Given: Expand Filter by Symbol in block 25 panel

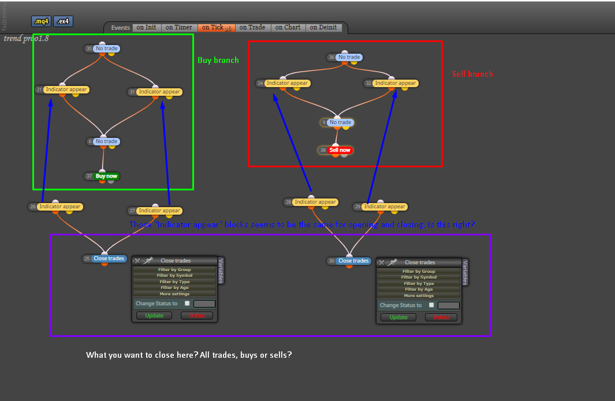Looking at the screenshot, I should coord(174,276).
